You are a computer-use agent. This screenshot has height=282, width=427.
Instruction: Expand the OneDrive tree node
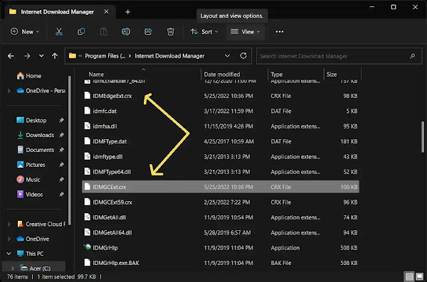point(9,239)
